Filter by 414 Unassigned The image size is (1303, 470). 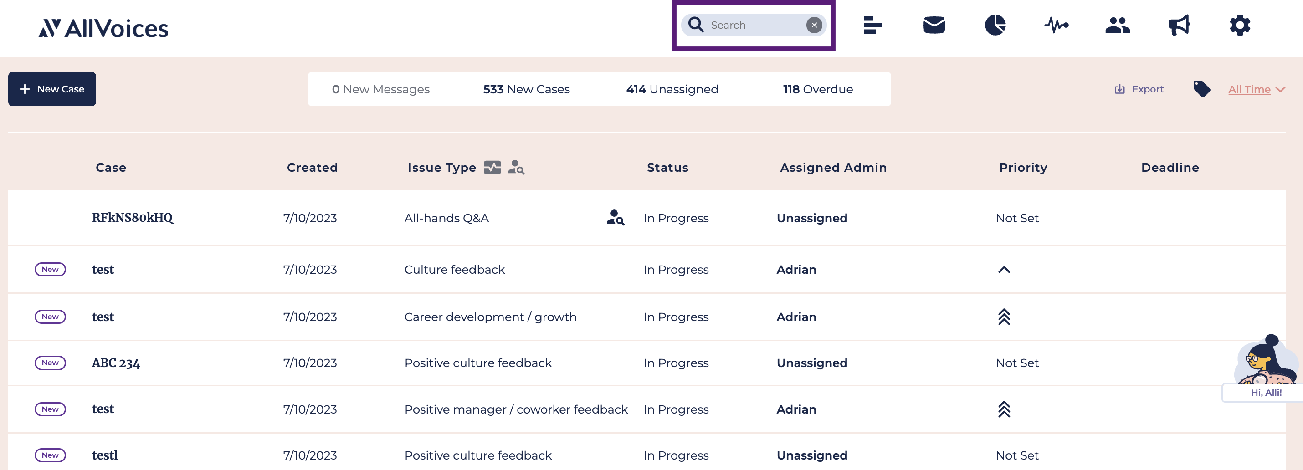pos(672,89)
